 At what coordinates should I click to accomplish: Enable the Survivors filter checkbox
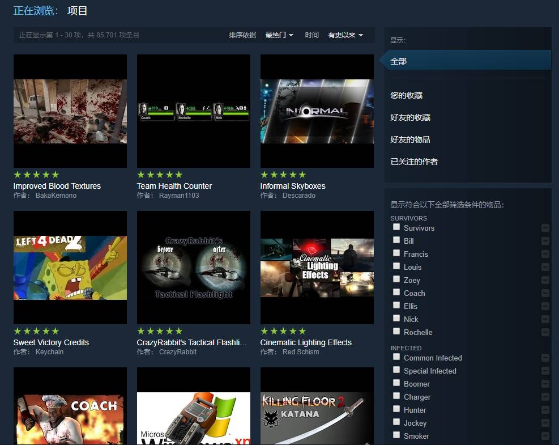click(x=396, y=226)
